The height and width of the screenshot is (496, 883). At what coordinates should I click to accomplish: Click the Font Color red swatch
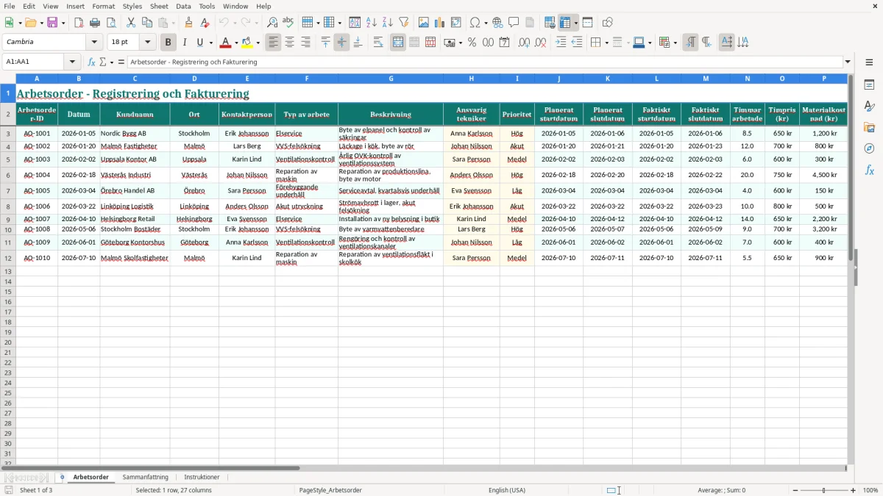[226, 43]
